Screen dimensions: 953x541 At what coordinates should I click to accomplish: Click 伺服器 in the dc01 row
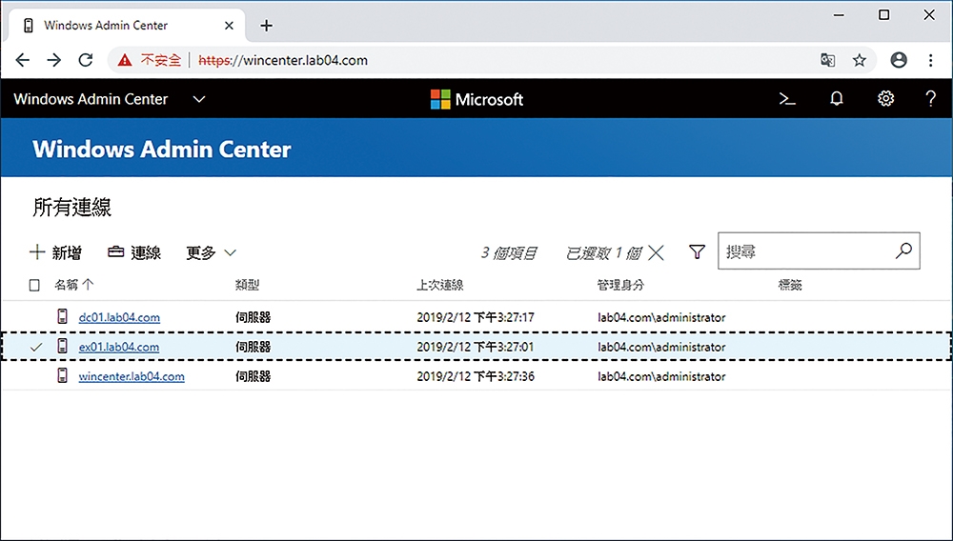tap(253, 317)
